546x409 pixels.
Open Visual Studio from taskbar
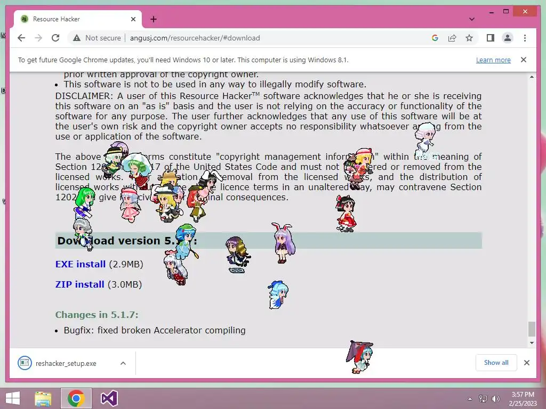109,398
